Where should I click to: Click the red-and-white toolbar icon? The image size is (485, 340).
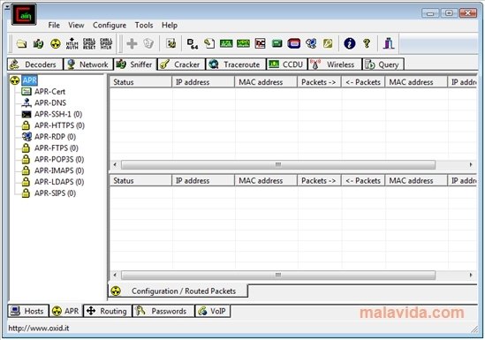260,43
